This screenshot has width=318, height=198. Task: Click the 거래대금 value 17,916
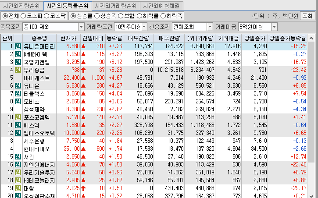232,46
